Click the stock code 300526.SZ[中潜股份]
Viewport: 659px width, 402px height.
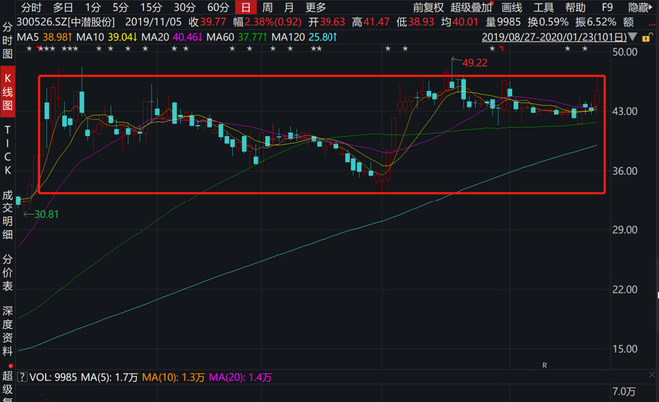click(65, 22)
